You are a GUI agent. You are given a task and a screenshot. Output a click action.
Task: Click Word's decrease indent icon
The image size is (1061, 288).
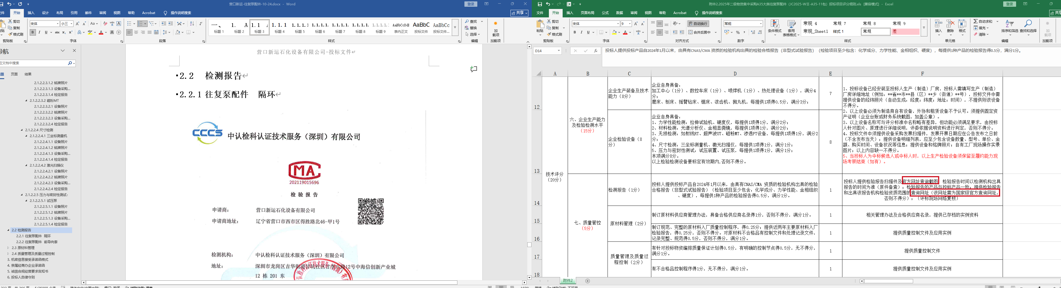pos(164,24)
